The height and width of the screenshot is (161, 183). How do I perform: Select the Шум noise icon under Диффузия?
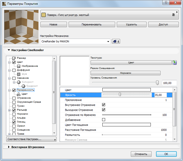[x=19, y=74]
